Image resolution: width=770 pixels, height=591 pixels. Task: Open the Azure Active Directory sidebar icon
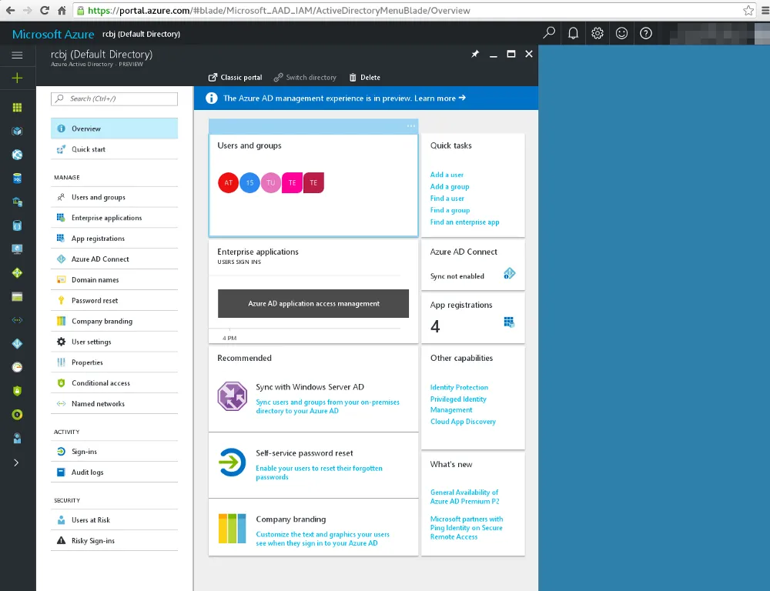click(17, 344)
